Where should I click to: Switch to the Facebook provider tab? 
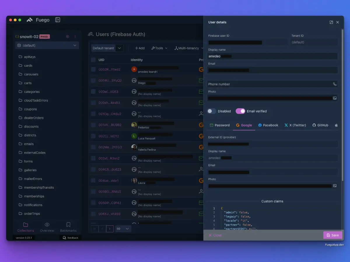tap(268, 125)
